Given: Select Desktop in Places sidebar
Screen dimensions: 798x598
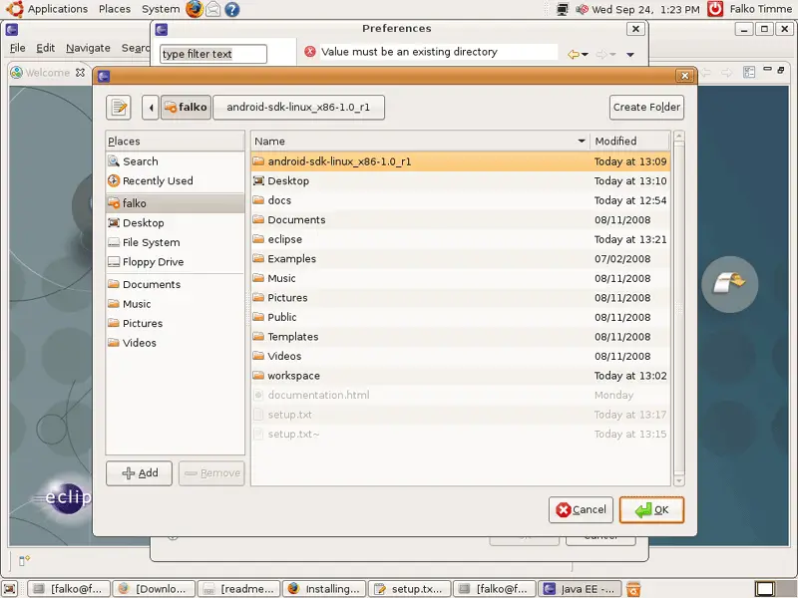Looking at the screenshot, I should [x=176, y=223].
